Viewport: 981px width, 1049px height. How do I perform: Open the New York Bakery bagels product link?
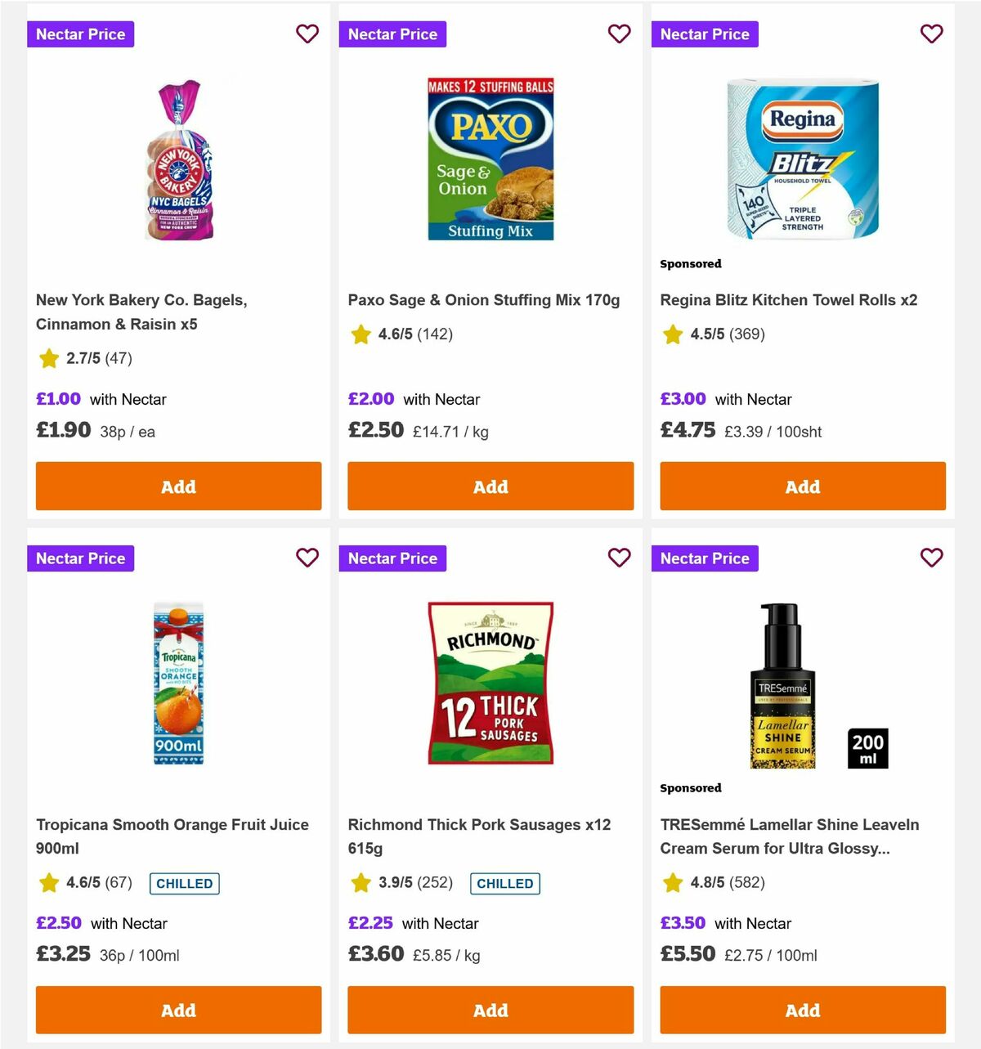(143, 312)
